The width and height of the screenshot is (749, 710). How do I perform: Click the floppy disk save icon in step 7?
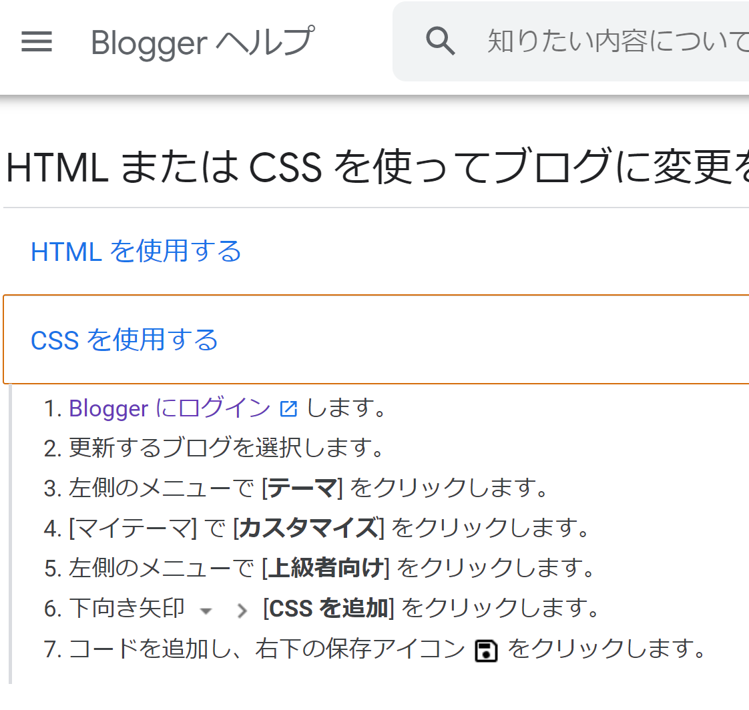click(486, 650)
